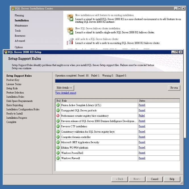Click check icon for Computer domain controller

coord(58,137)
